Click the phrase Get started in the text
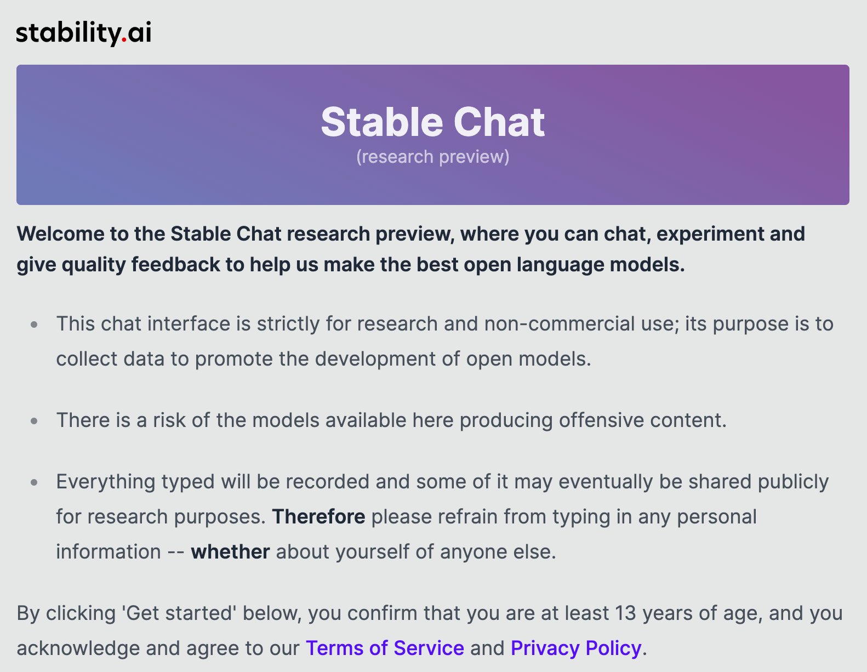Viewport: 867px width, 672px height. (x=179, y=613)
